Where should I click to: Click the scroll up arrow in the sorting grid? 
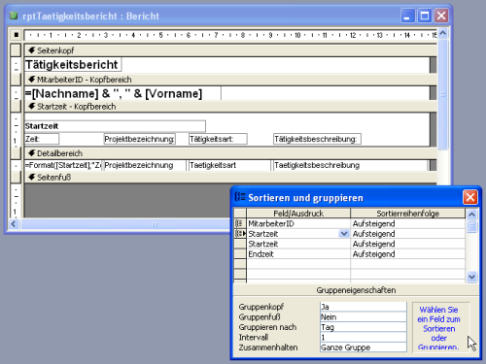[471, 215]
